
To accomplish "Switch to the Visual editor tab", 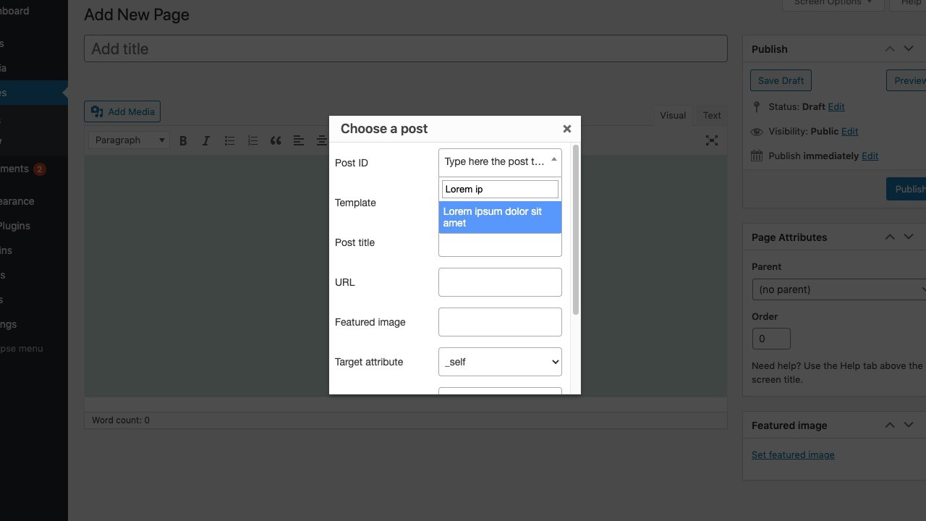I will (x=672, y=116).
